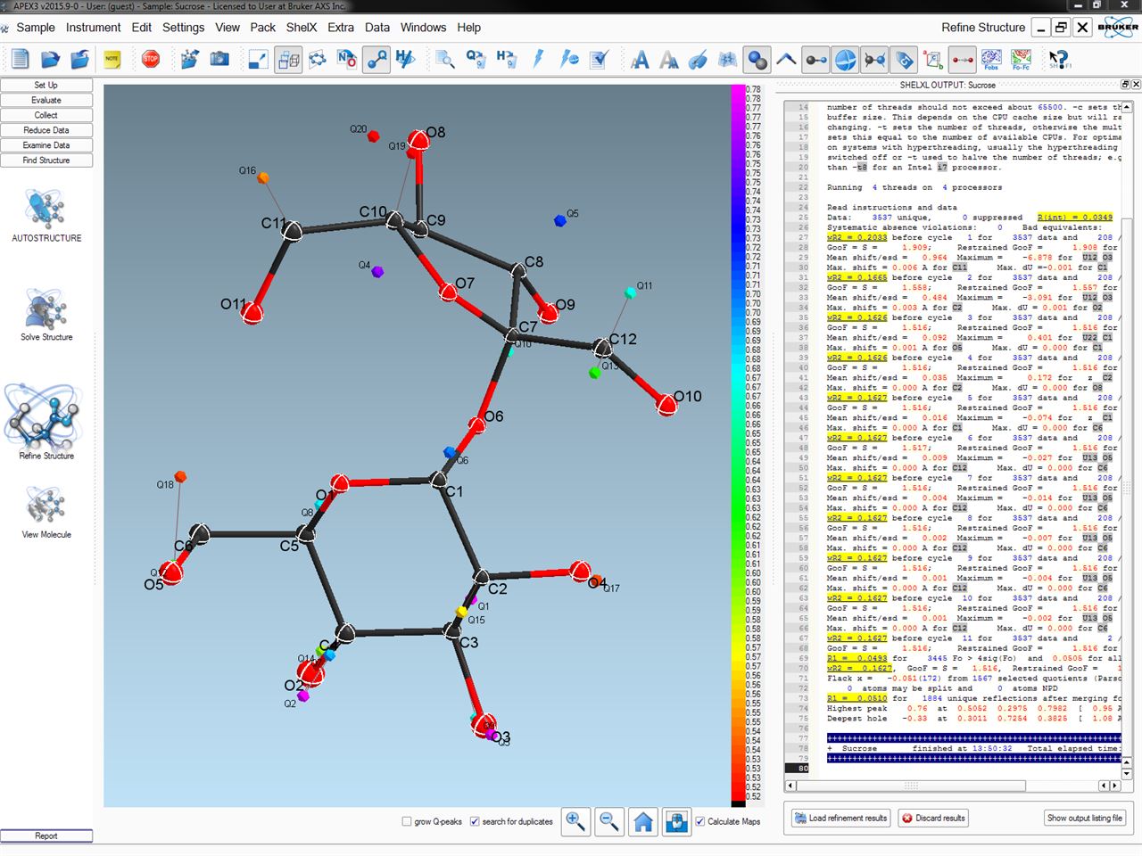This screenshot has height=856, width=1142.
Task: Click the zoom out magnifier button
Action: click(609, 821)
